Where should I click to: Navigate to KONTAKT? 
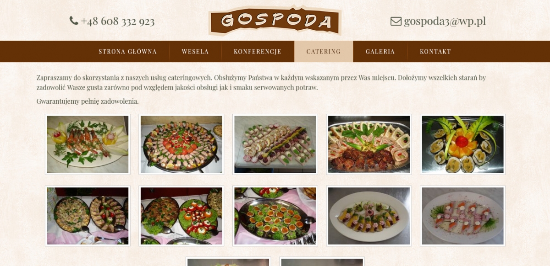coord(435,52)
